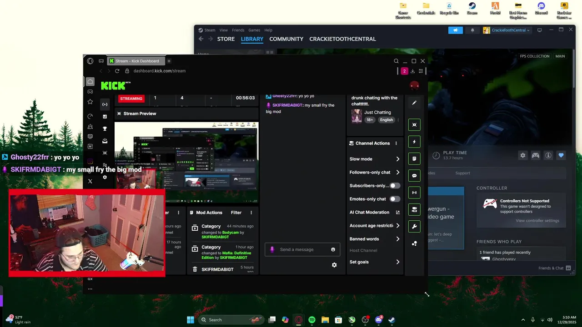Open Channel Actions three-dot menu
Viewport: 582px width, 327px height.
(x=396, y=143)
